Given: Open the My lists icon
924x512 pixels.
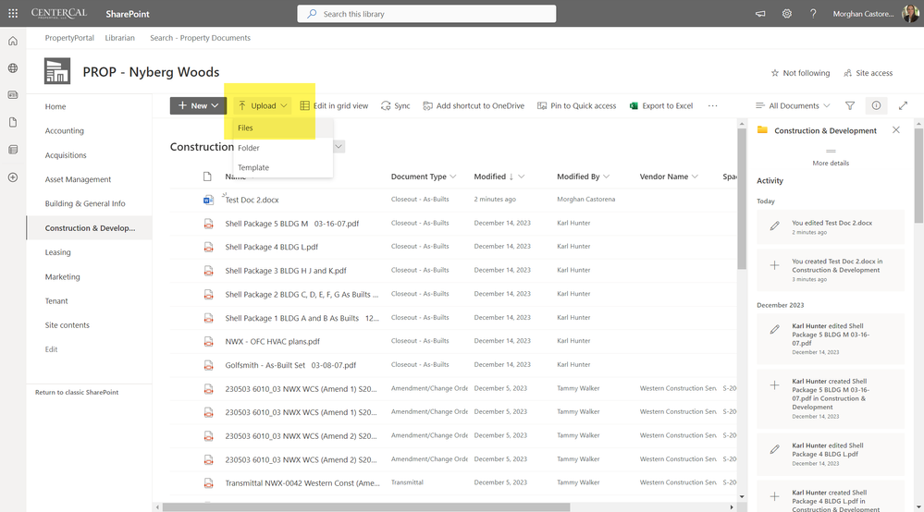Looking at the screenshot, I should [13, 150].
